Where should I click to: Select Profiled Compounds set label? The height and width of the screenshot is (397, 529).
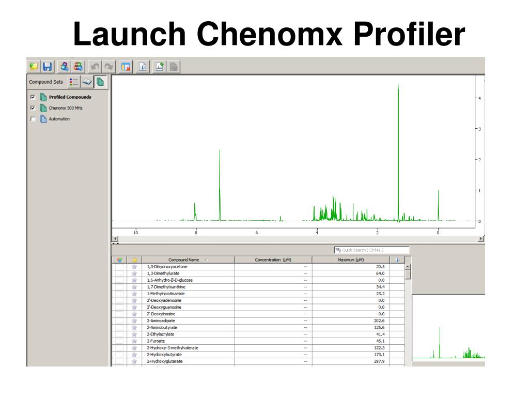click(70, 97)
